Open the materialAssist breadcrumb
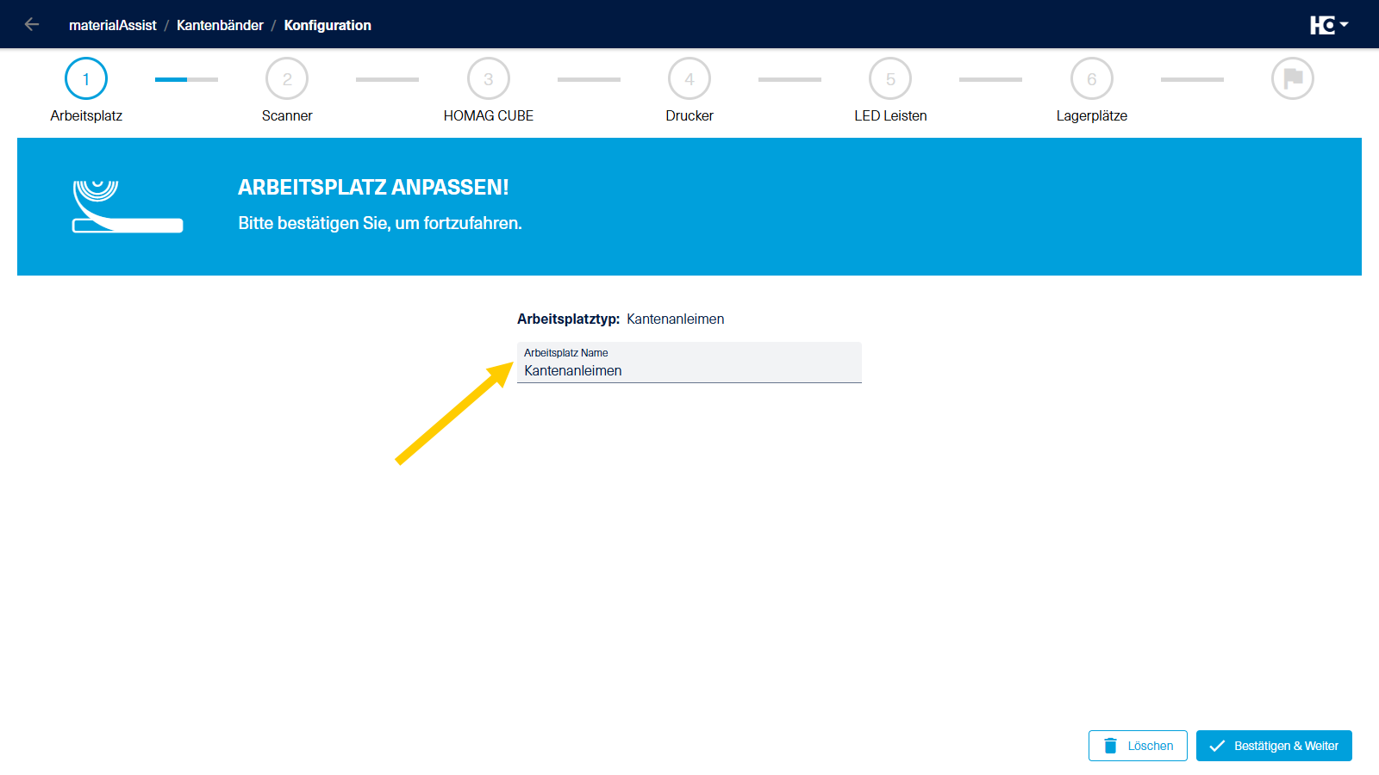The width and height of the screenshot is (1379, 775). coord(113,25)
